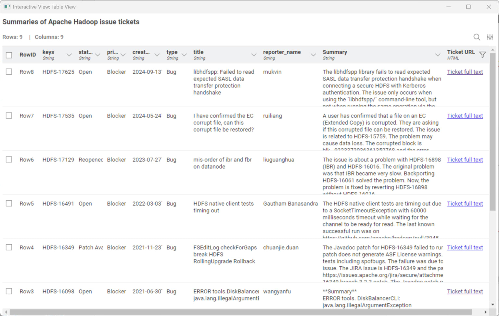Image resolution: width=499 pixels, height=316 pixels.
Task: Expand the status column dropdown arrow
Action: [x=97, y=55]
